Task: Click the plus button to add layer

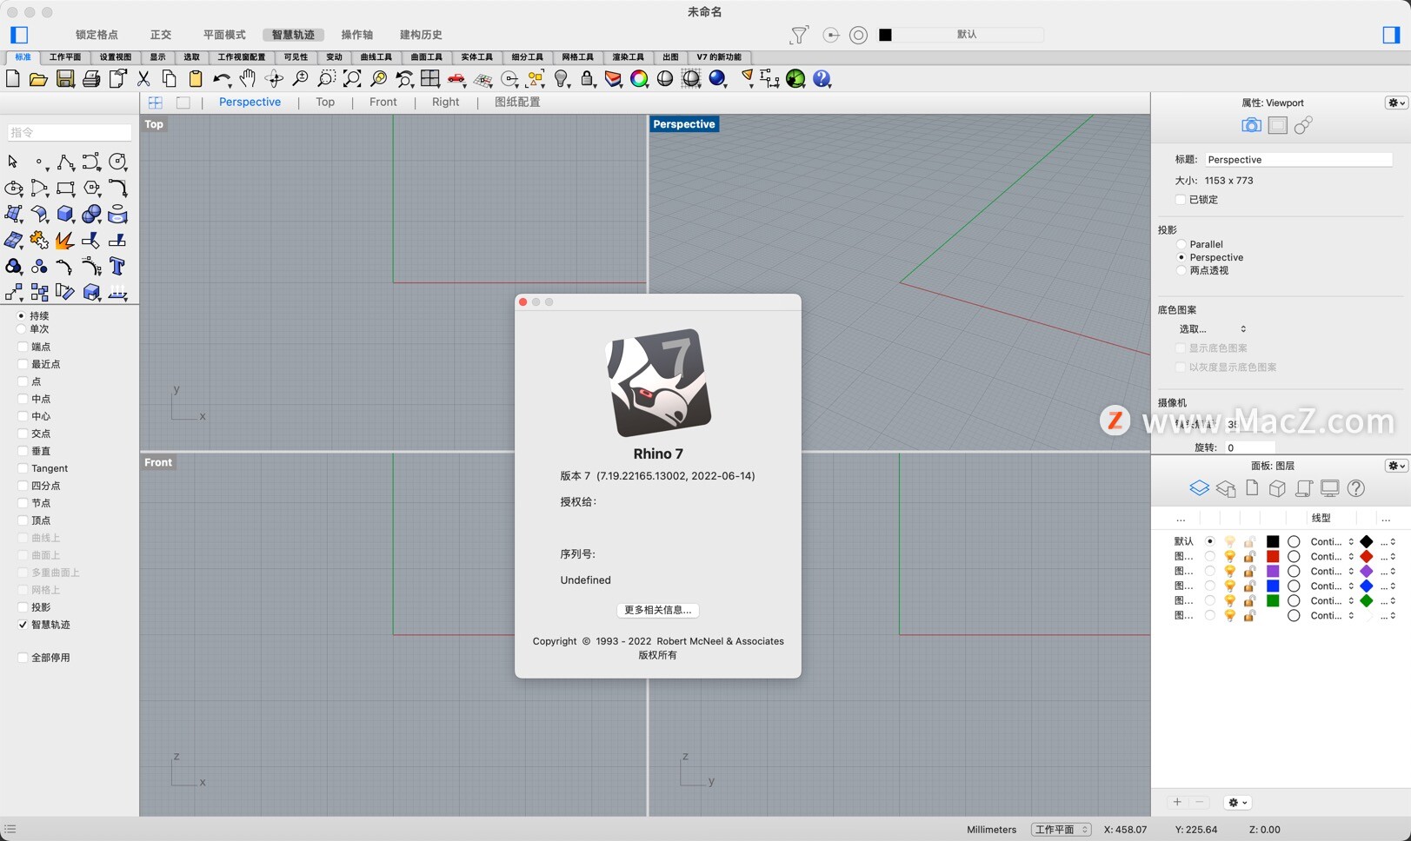Action: click(x=1177, y=803)
